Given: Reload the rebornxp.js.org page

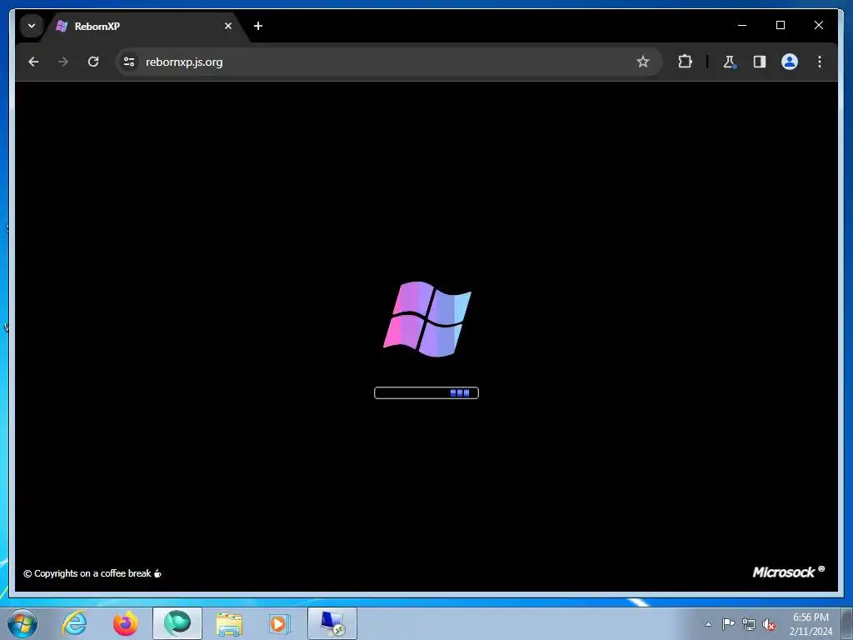Looking at the screenshot, I should (93, 62).
